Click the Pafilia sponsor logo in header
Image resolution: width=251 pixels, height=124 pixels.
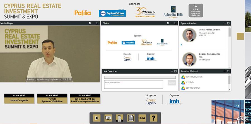click(83, 13)
